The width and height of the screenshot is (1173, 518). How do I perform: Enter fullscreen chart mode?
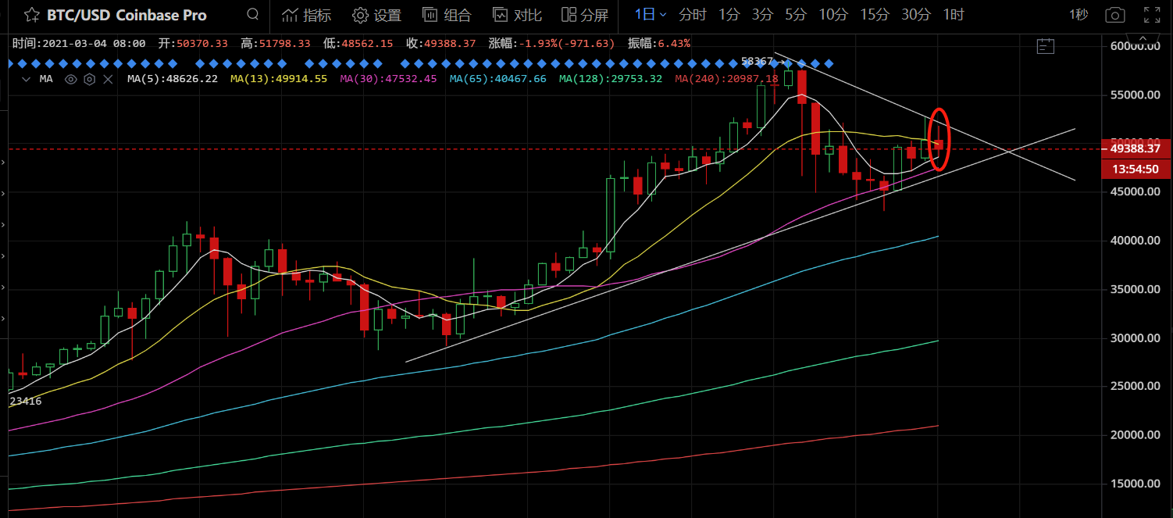[1151, 15]
